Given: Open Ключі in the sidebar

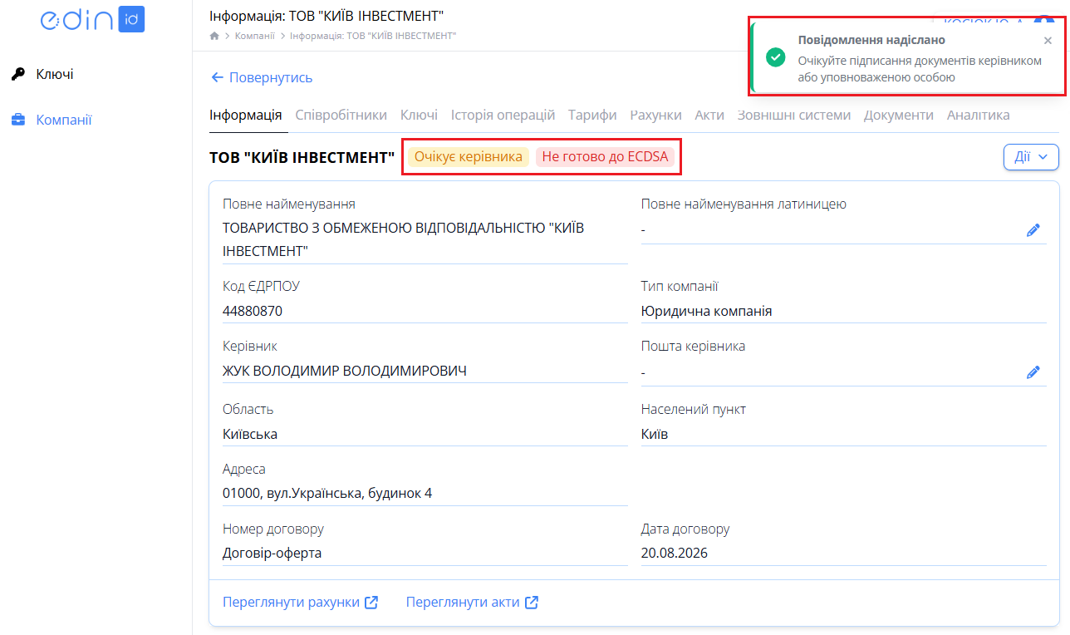Looking at the screenshot, I should coord(55,75).
